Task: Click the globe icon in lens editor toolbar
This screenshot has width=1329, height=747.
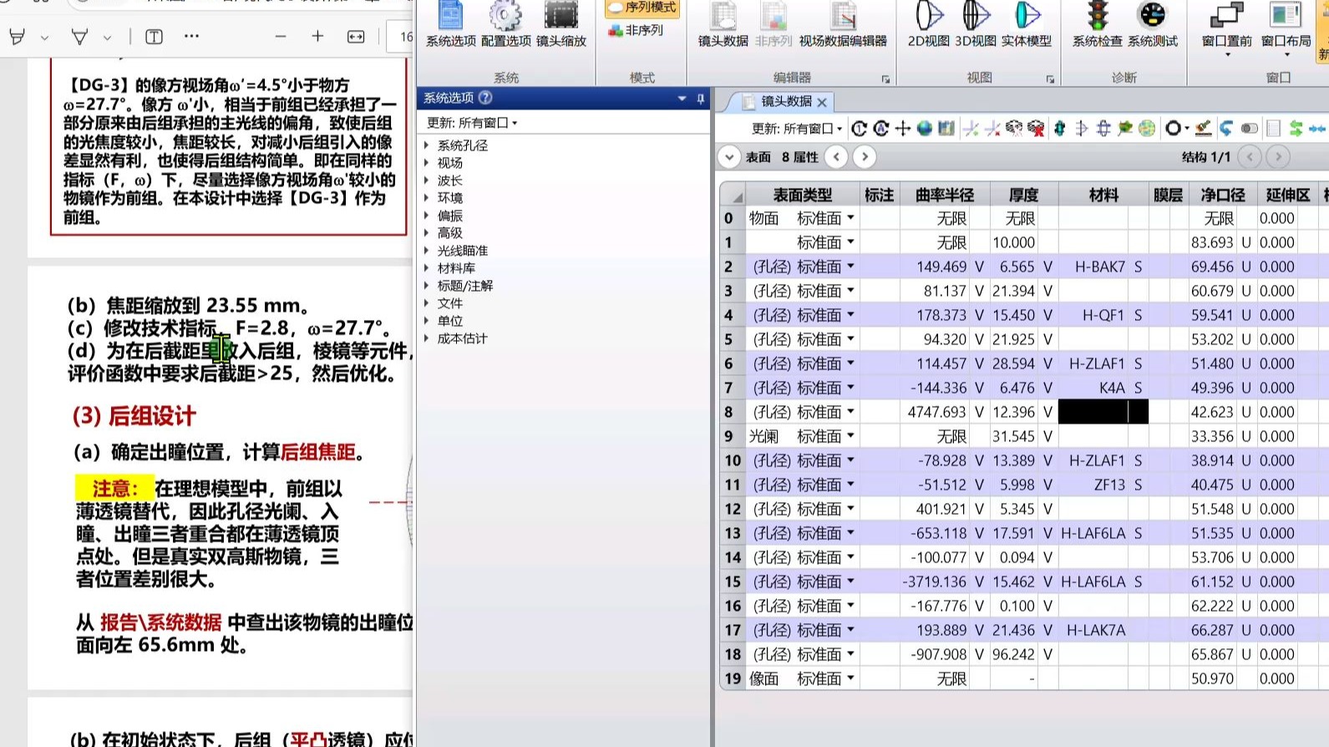Action: (x=925, y=129)
